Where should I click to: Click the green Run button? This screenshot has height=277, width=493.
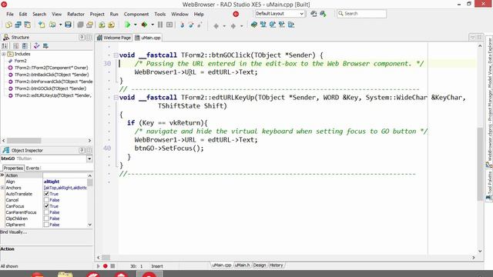127,25
